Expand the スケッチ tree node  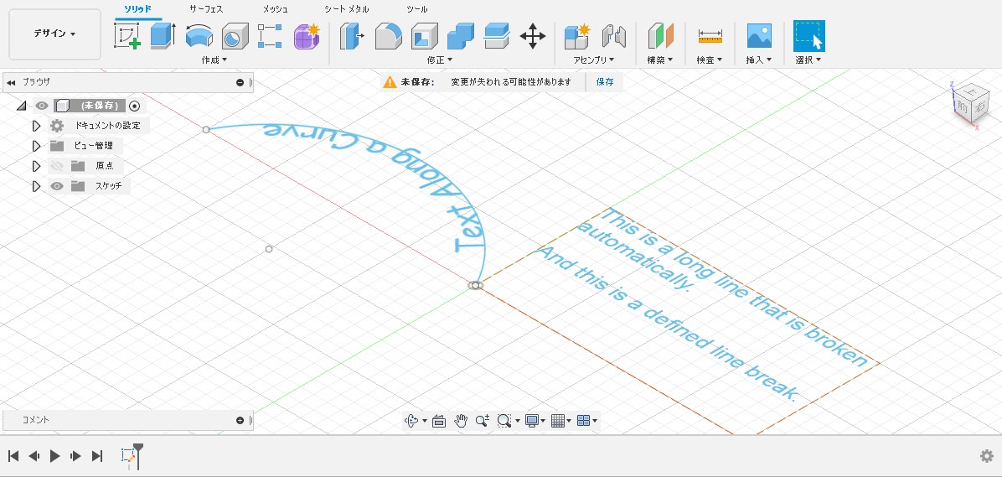[x=36, y=187]
